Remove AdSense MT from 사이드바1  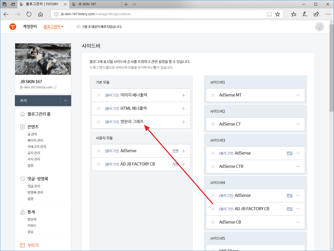298,95
